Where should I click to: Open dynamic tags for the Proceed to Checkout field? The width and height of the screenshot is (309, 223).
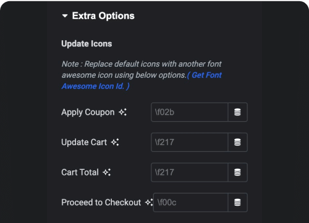click(x=237, y=203)
